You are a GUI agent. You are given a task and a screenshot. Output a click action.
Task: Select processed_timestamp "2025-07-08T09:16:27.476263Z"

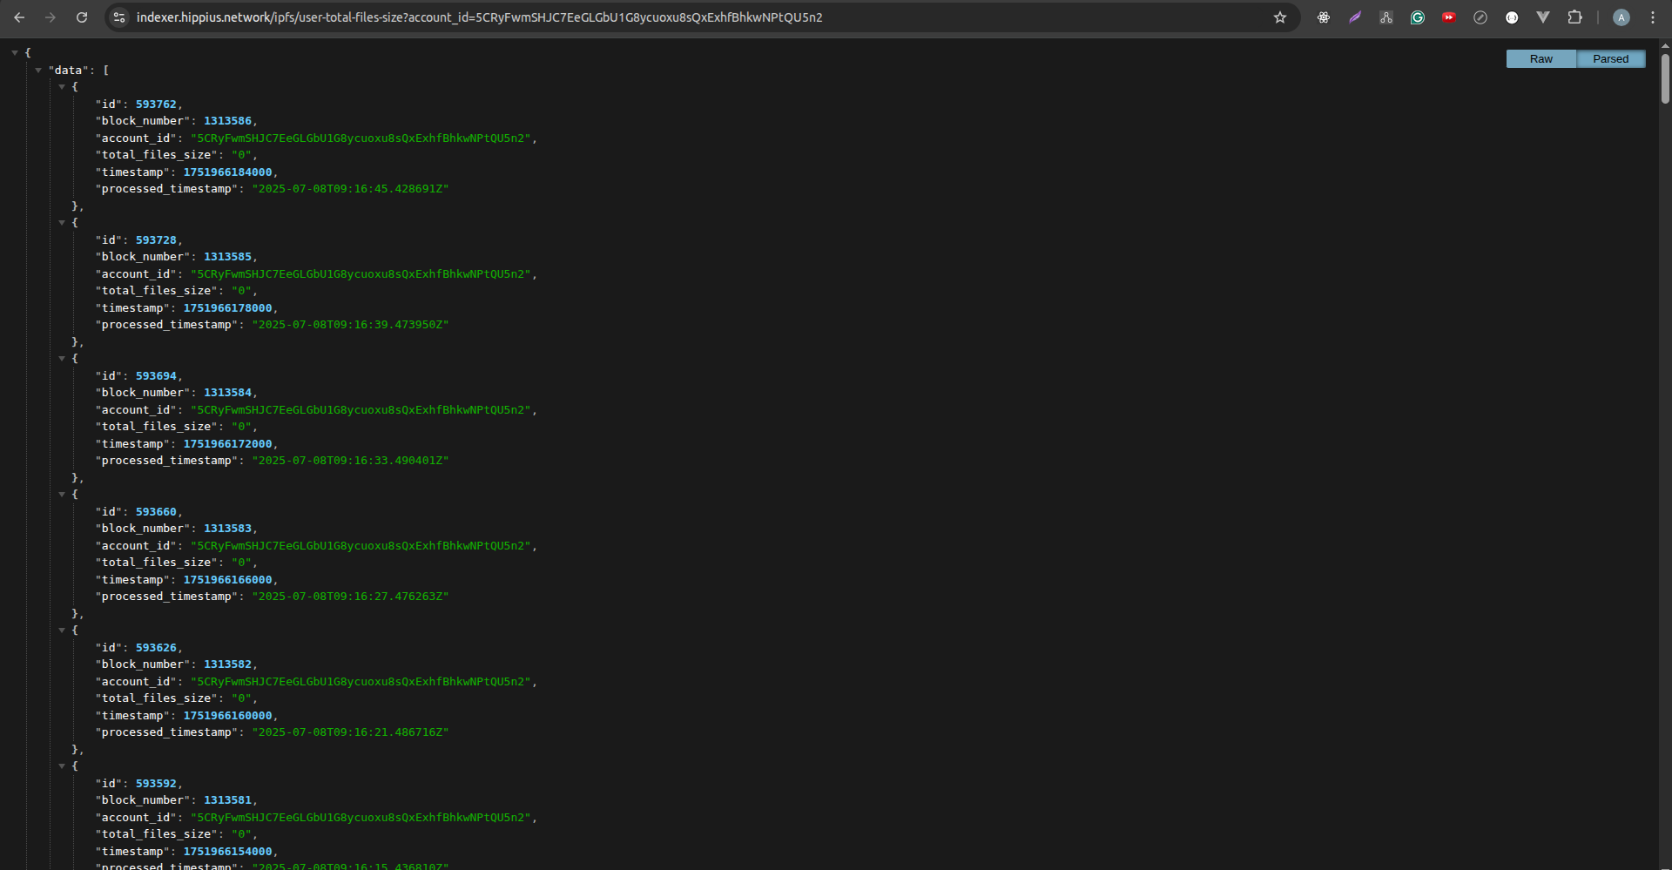coord(350,597)
